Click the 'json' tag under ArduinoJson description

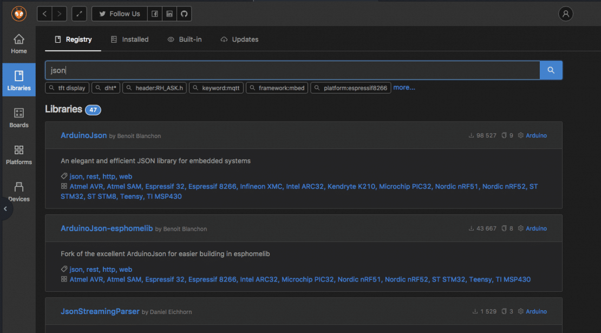pos(76,177)
